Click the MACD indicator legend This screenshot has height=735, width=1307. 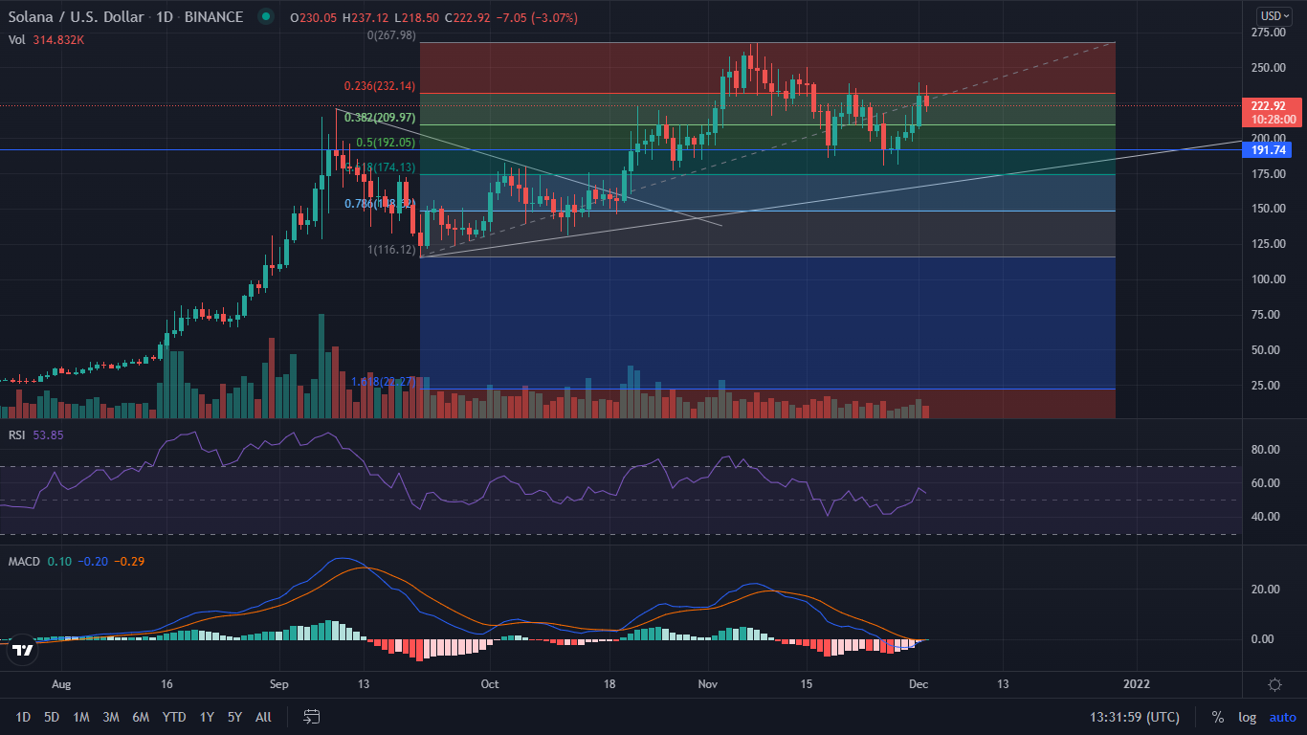point(24,561)
